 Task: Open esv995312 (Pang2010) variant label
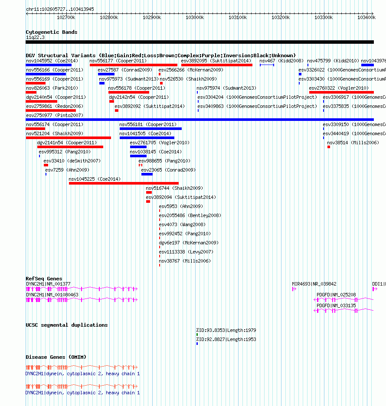point(65,152)
